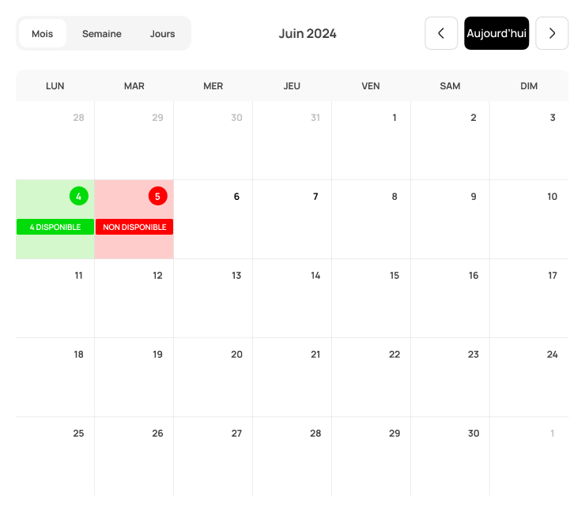This screenshot has width=585, height=512.
Task: Switch to the Jours view tab
Action: click(163, 34)
